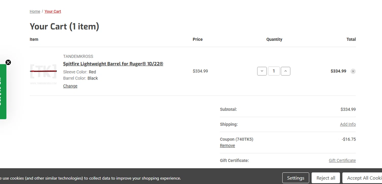The height and width of the screenshot is (184, 382).
Task: Open the Gift Certificate link
Action: pos(342,161)
